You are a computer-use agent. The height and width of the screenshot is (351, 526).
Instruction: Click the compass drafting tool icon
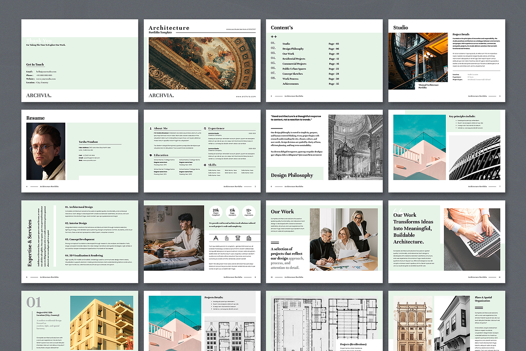click(x=216, y=238)
